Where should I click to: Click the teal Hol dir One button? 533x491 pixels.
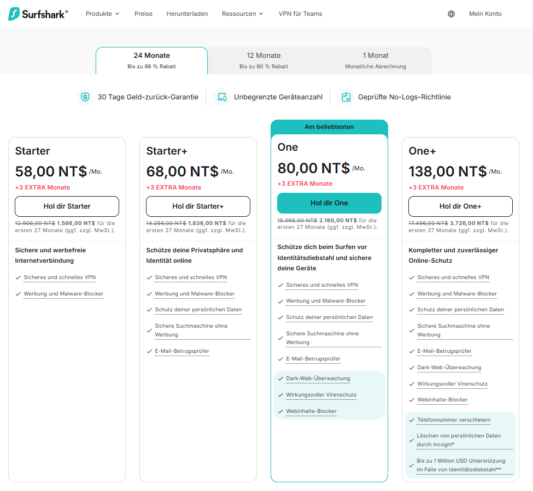(329, 203)
